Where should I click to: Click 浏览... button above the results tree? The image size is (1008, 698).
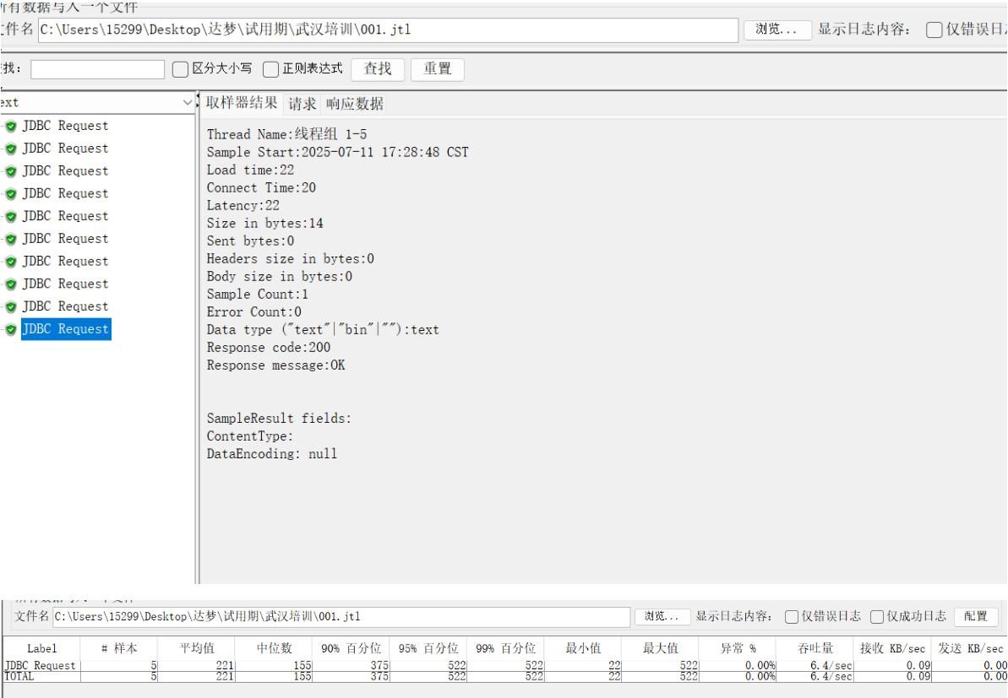coord(776,30)
